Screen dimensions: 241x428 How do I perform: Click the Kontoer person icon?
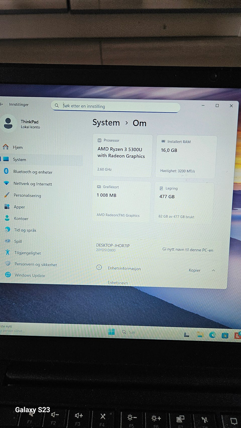pos(7,218)
